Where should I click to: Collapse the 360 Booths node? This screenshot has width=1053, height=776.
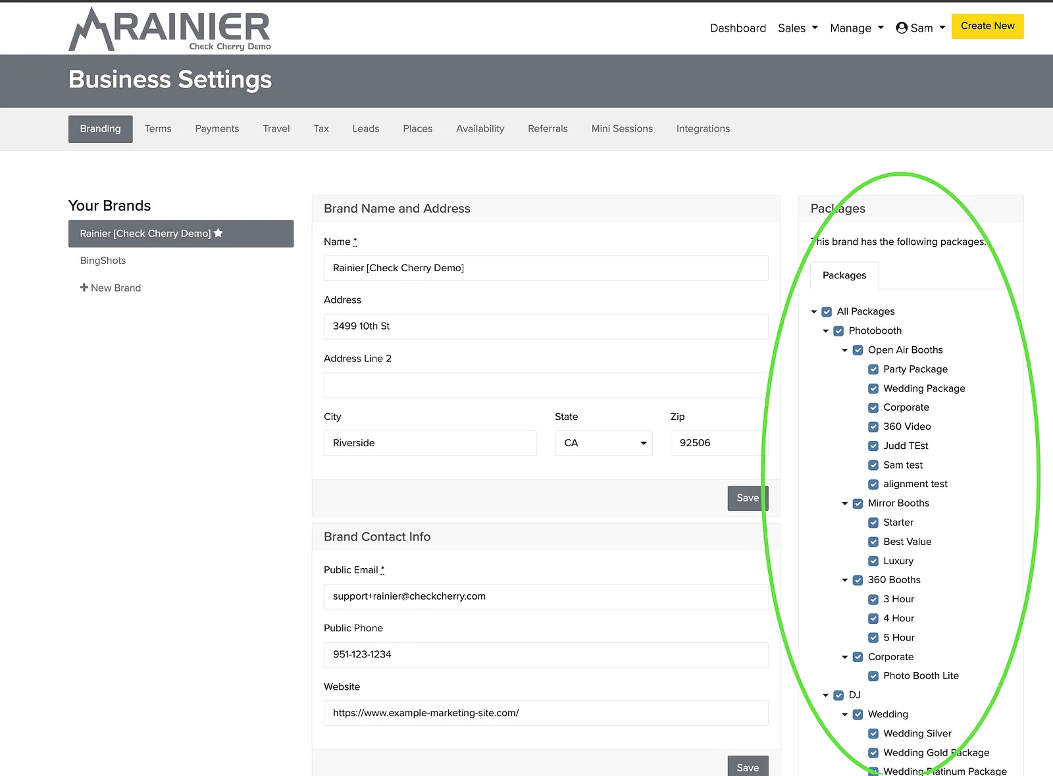[x=845, y=580]
